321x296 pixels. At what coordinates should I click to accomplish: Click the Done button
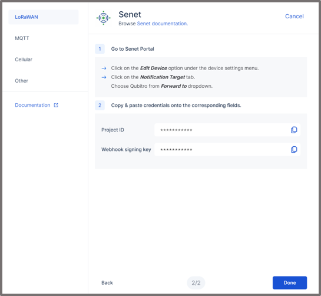pos(290,282)
